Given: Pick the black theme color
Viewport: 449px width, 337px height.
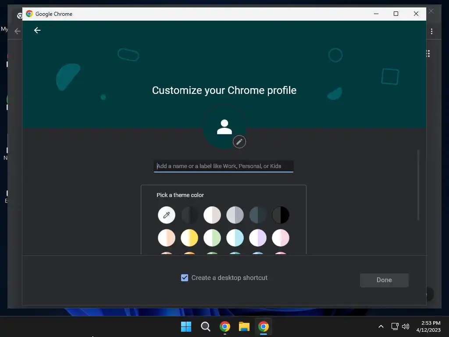Looking at the screenshot, I should 281,215.
